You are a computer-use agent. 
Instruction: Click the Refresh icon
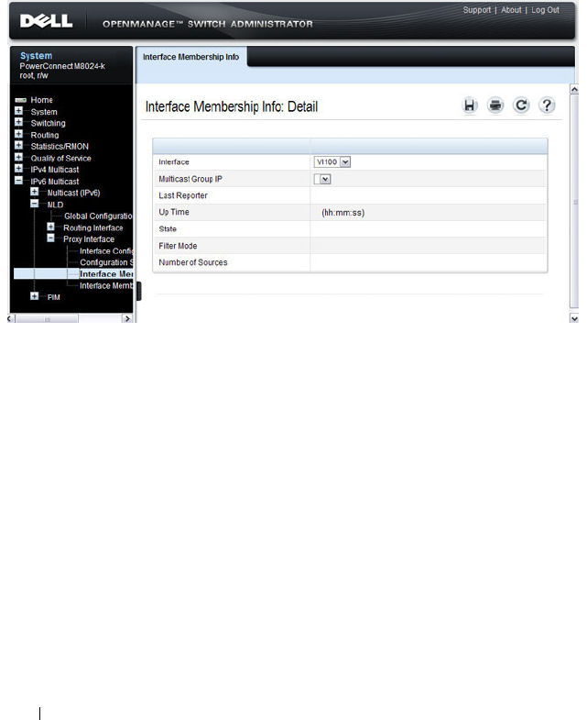(x=521, y=105)
